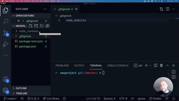Click the Prettier status bar item
Screen dimensions: 179x101
click(155, 98)
